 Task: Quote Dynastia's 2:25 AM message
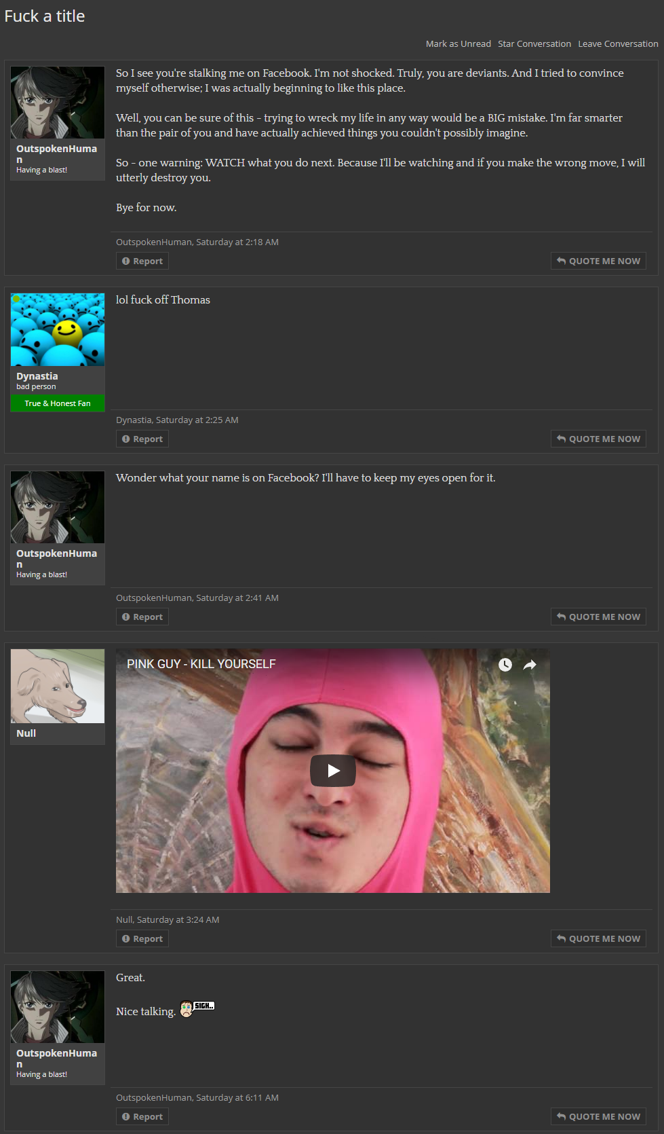coord(598,439)
